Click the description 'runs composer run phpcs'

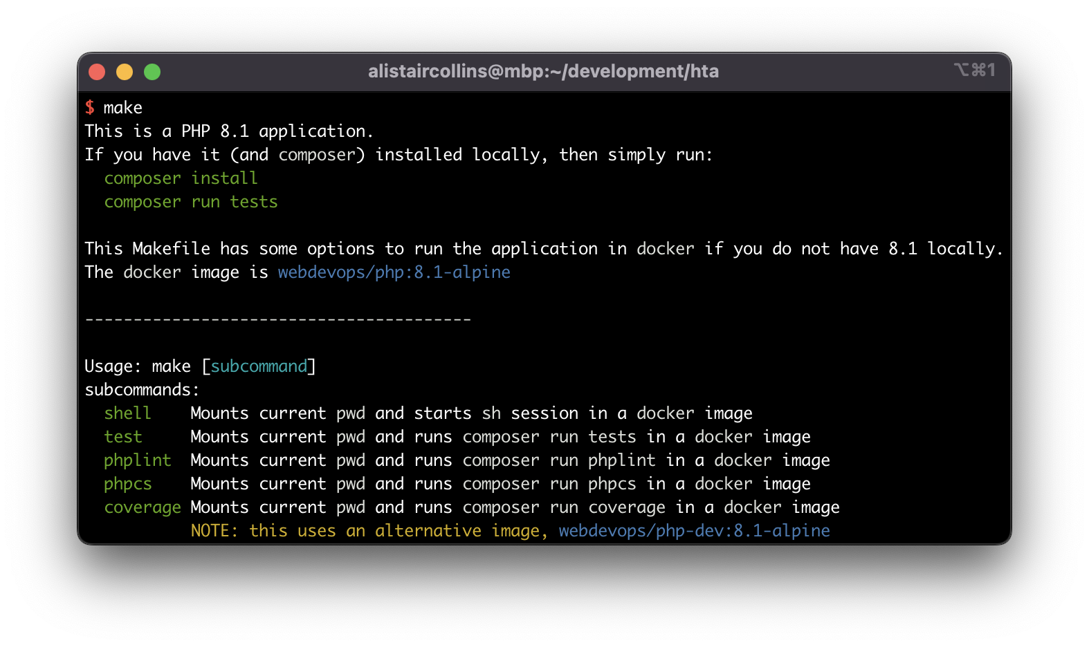coord(525,484)
